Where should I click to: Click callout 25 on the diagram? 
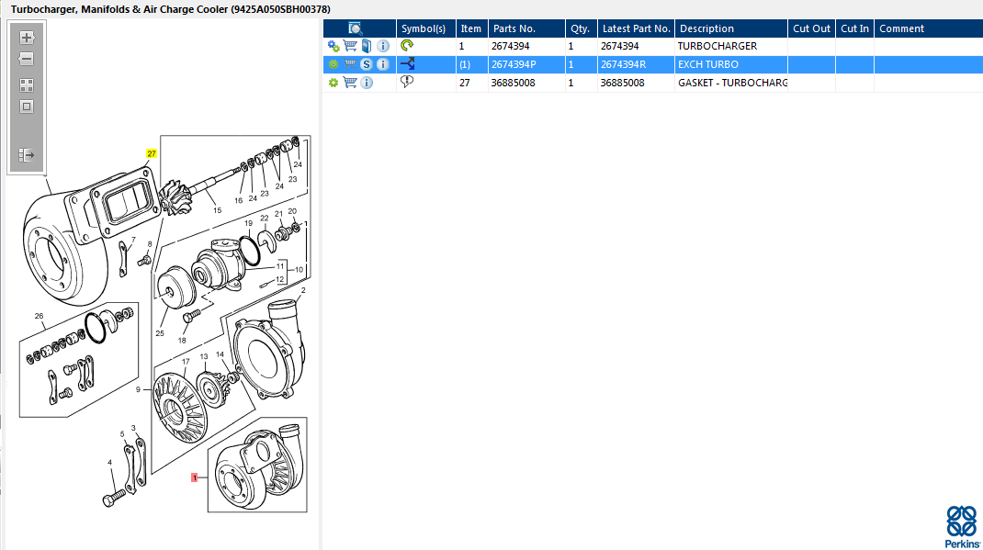pos(160,333)
